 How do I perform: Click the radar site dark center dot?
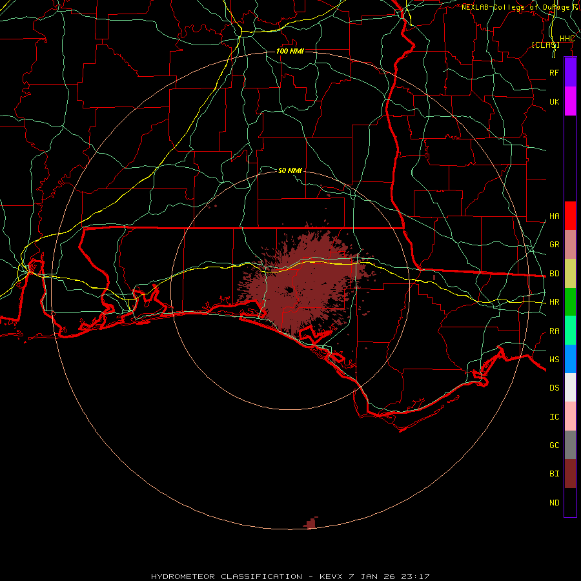tap(289, 290)
